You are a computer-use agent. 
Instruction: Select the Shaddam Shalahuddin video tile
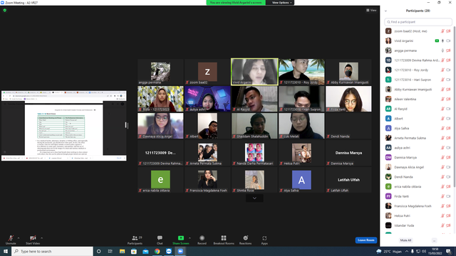[254, 126]
